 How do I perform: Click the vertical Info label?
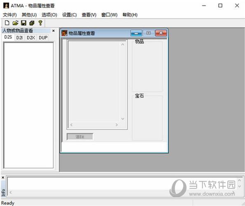(x=3, y=192)
